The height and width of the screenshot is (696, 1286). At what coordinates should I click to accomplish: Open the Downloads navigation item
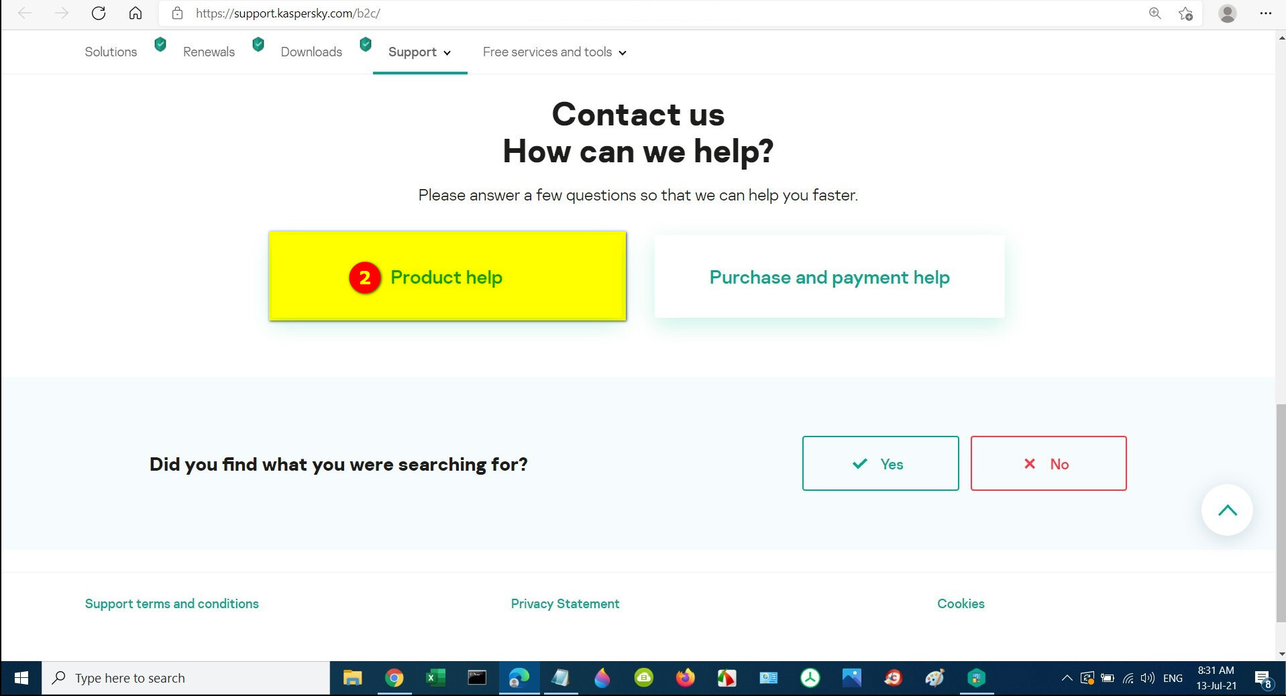(311, 52)
